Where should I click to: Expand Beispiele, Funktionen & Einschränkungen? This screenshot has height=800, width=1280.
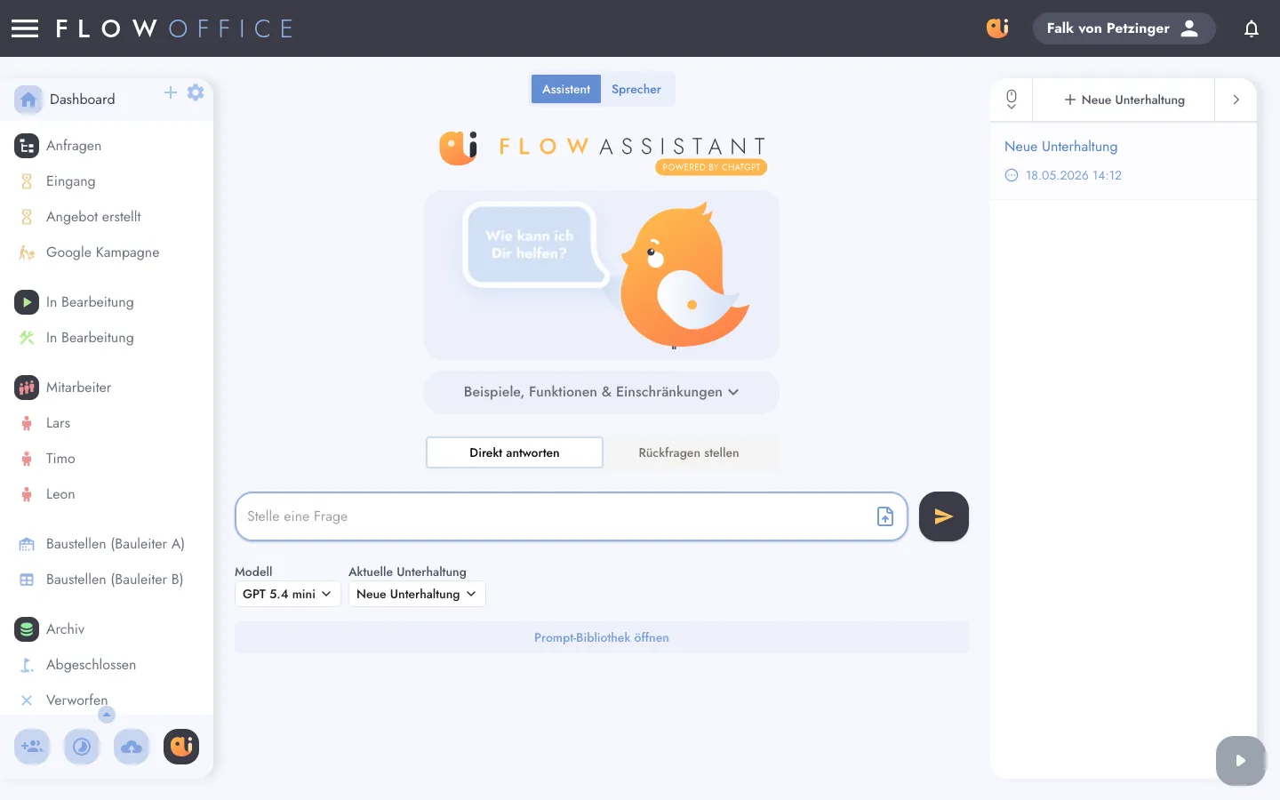tap(602, 392)
